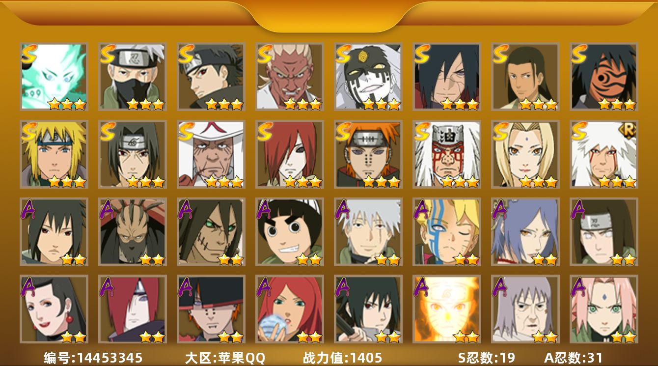Select the dark-skinned Raikage S-rank portrait
The height and width of the screenshot is (366, 658).
[x=290, y=76]
